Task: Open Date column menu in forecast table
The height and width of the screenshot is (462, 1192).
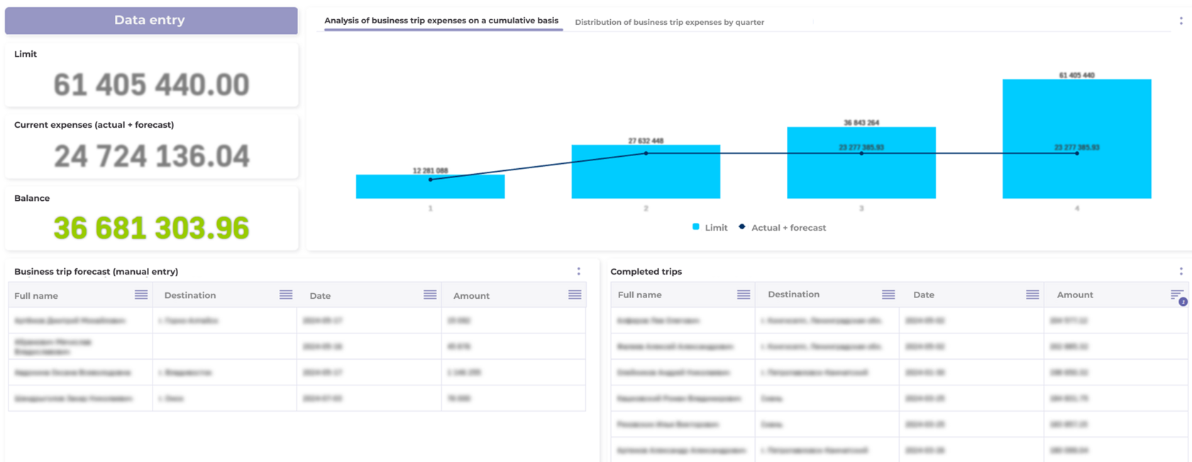Action: click(430, 295)
